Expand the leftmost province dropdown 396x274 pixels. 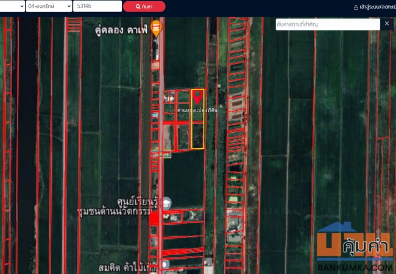click(12, 7)
